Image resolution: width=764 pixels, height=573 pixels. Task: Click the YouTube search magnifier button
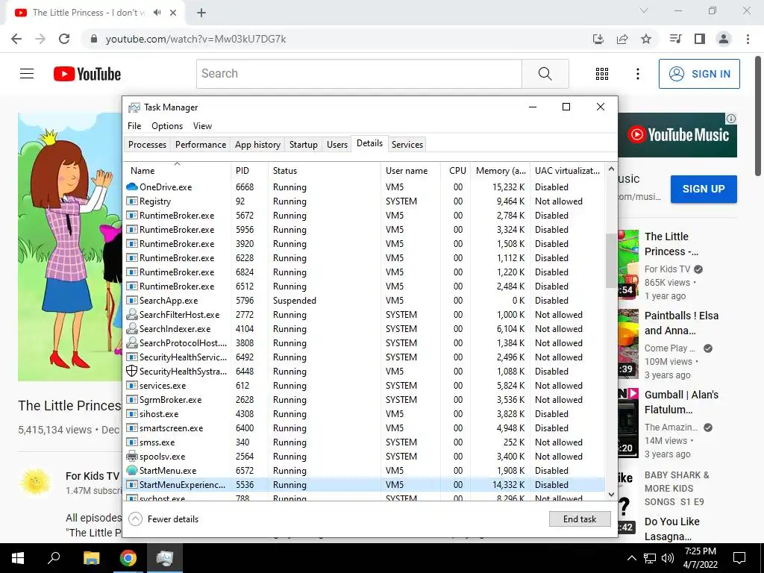point(545,74)
